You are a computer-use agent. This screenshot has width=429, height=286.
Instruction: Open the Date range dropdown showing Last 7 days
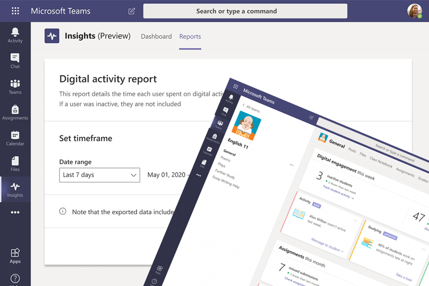(99, 175)
